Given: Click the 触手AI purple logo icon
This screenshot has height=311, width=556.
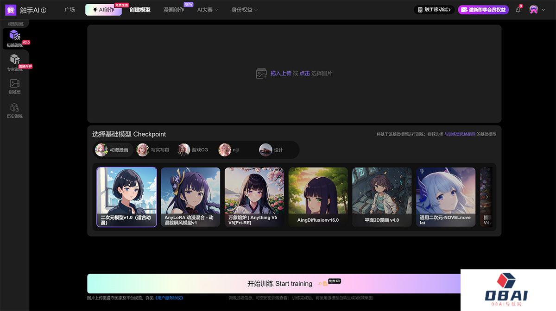Looking at the screenshot, I should tap(11, 10).
